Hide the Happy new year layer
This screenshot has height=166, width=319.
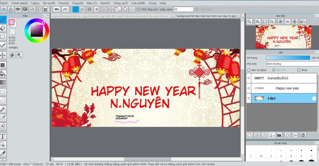click(x=249, y=88)
